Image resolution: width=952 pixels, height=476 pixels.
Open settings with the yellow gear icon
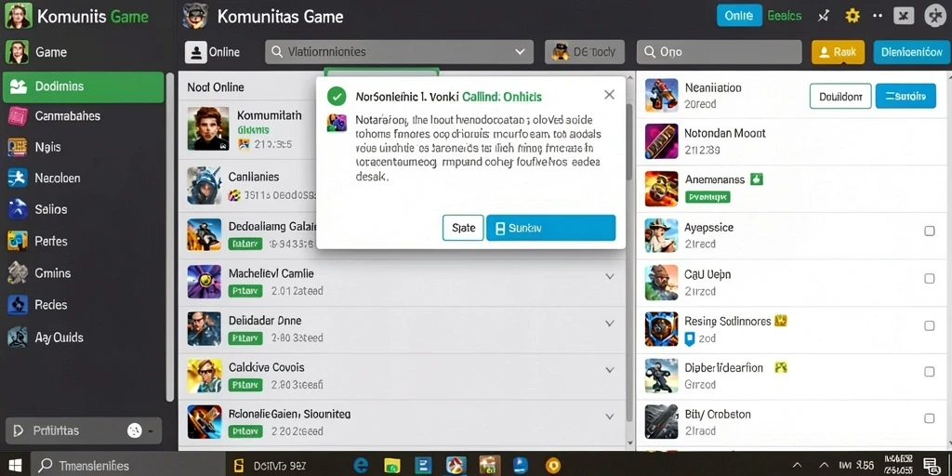853,16
